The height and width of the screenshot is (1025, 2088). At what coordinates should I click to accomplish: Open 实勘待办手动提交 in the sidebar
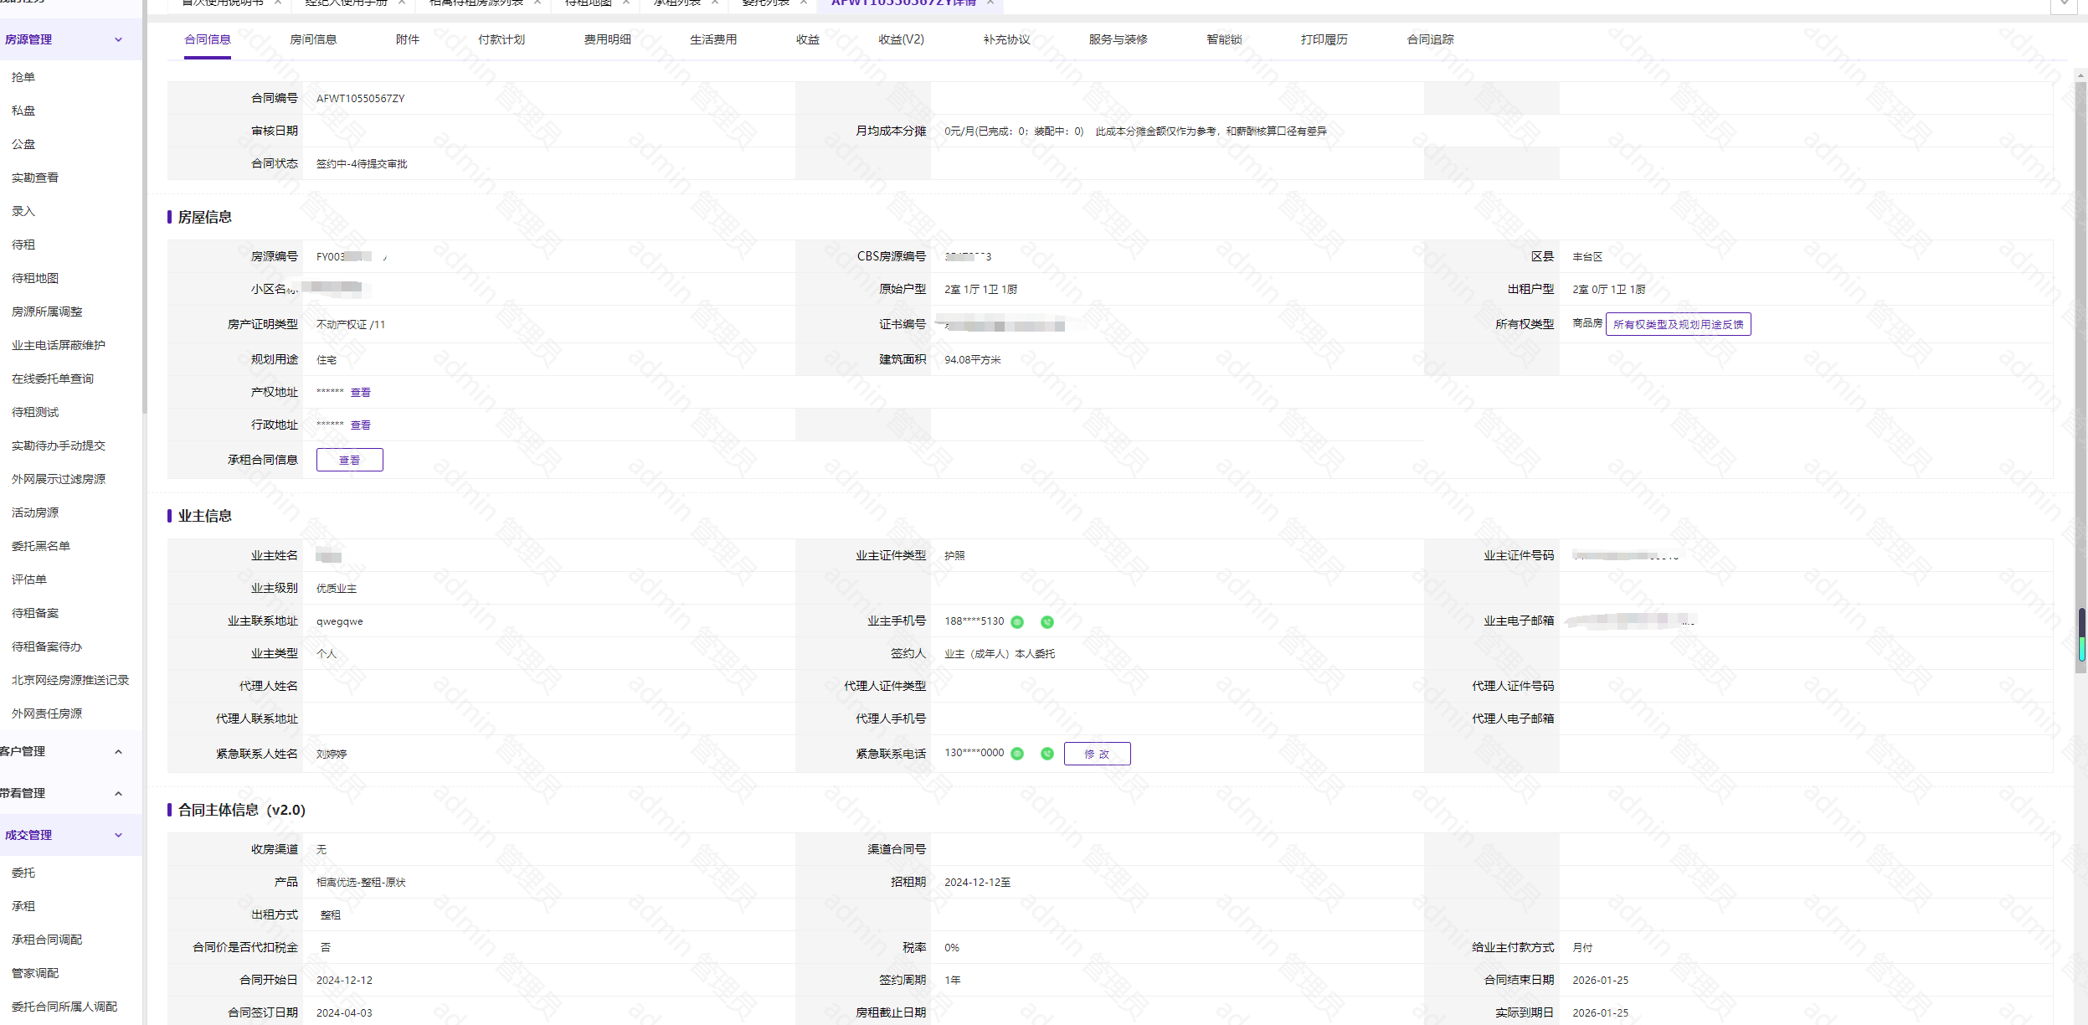(59, 446)
